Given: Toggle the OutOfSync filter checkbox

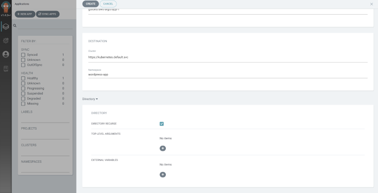Looking at the screenshot, I should (23, 65).
